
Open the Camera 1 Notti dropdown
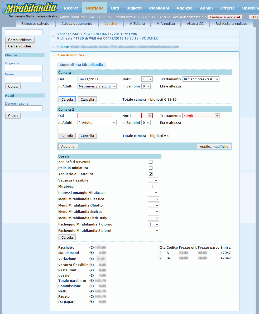click(147, 79)
